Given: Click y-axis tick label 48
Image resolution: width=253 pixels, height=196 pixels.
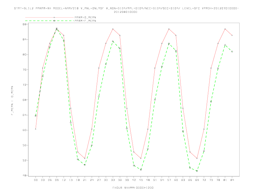Looking at the screenshot, I should [x=25, y=175].
